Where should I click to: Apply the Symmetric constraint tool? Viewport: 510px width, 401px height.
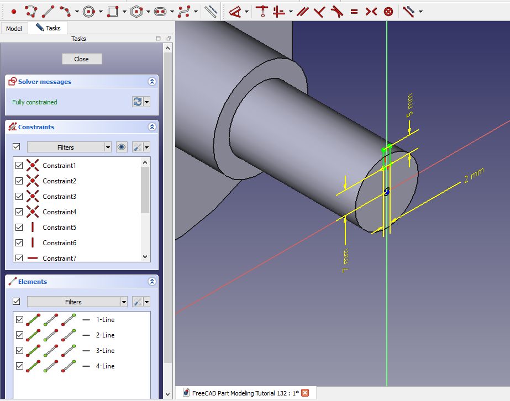(x=371, y=11)
